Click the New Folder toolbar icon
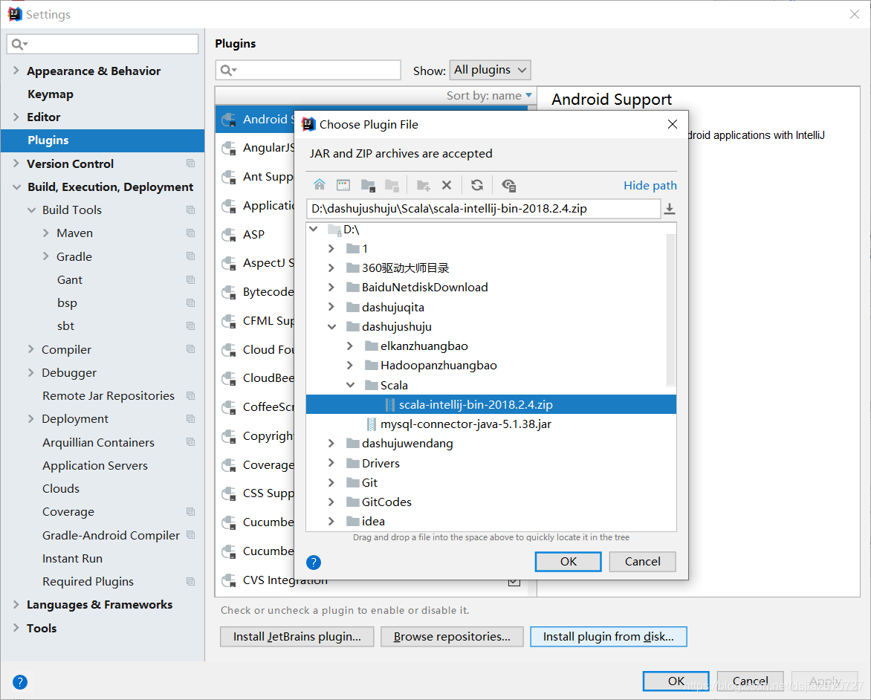The width and height of the screenshot is (871, 700). pos(424,185)
